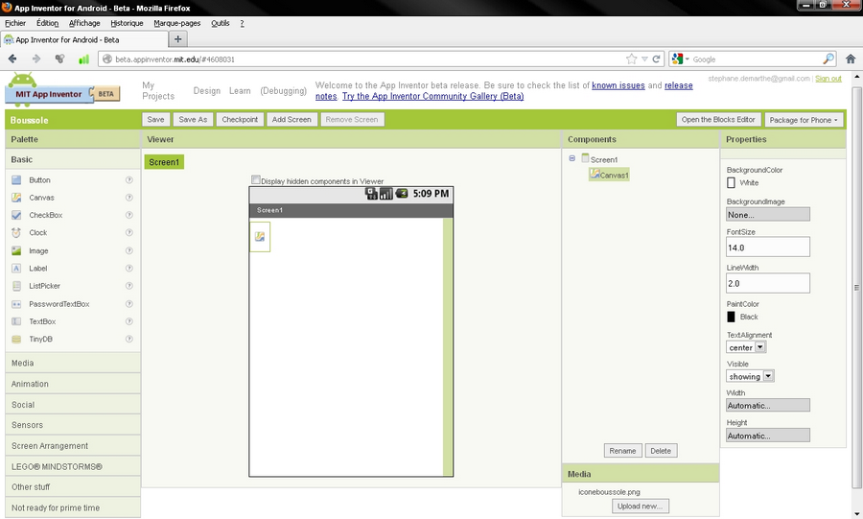This screenshot has width=863, height=519.
Task: Rename the selected component
Action: coord(622,451)
